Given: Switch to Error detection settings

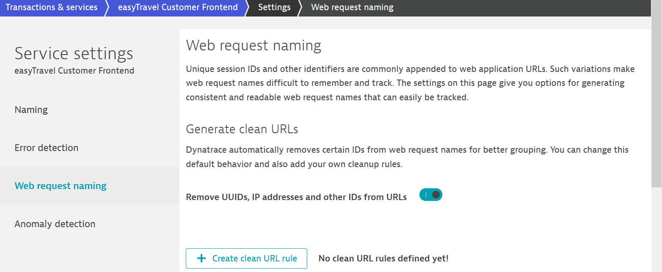Looking at the screenshot, I should (x=47, y=148).
